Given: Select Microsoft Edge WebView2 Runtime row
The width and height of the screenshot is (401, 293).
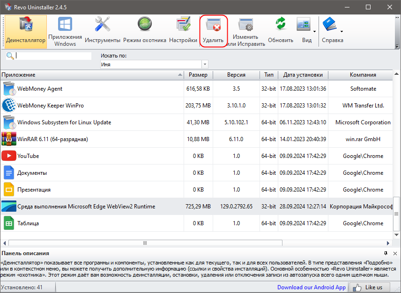Looking at the screenshot, I should point(196,207).
